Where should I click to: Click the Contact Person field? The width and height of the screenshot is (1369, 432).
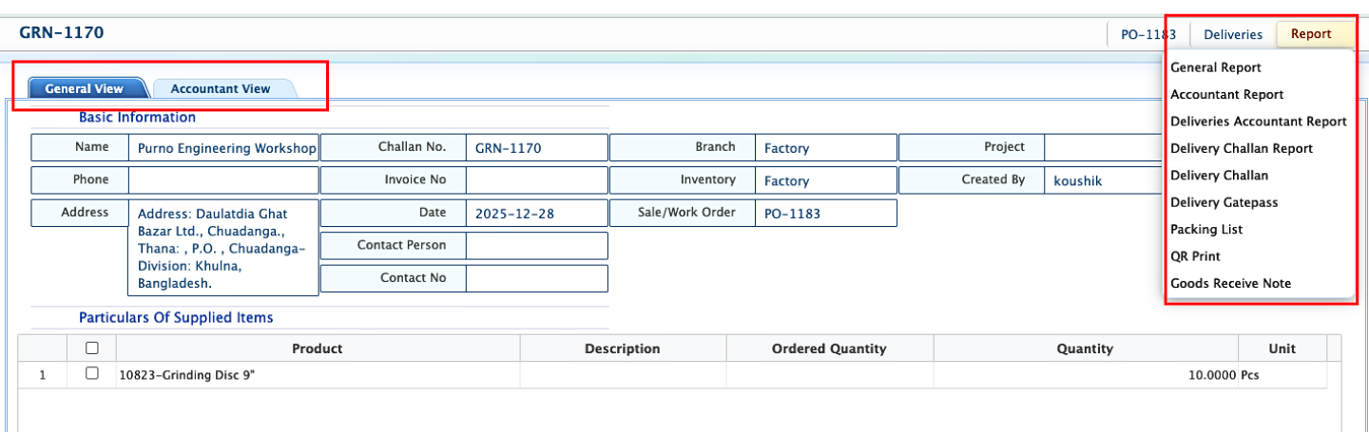coord(536,246)
